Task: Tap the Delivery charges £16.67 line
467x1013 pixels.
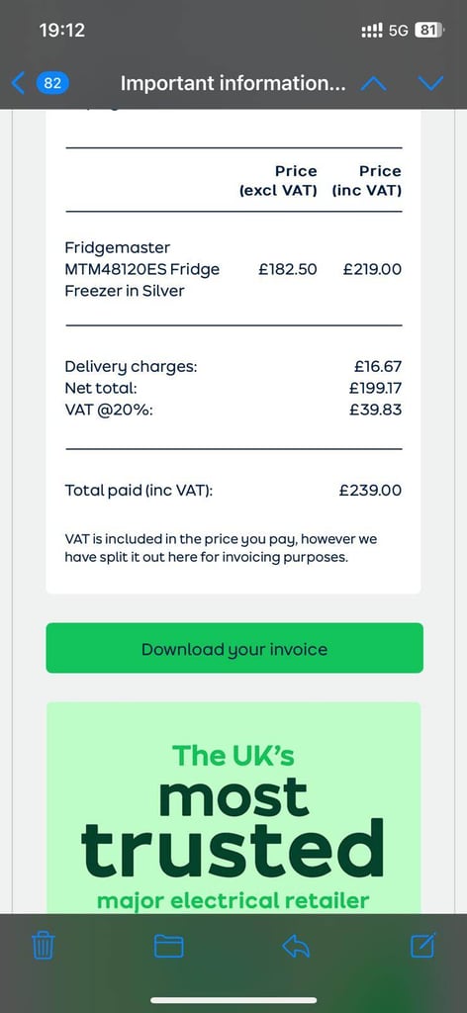Action: pyautogui.click(x=233, y=367)
